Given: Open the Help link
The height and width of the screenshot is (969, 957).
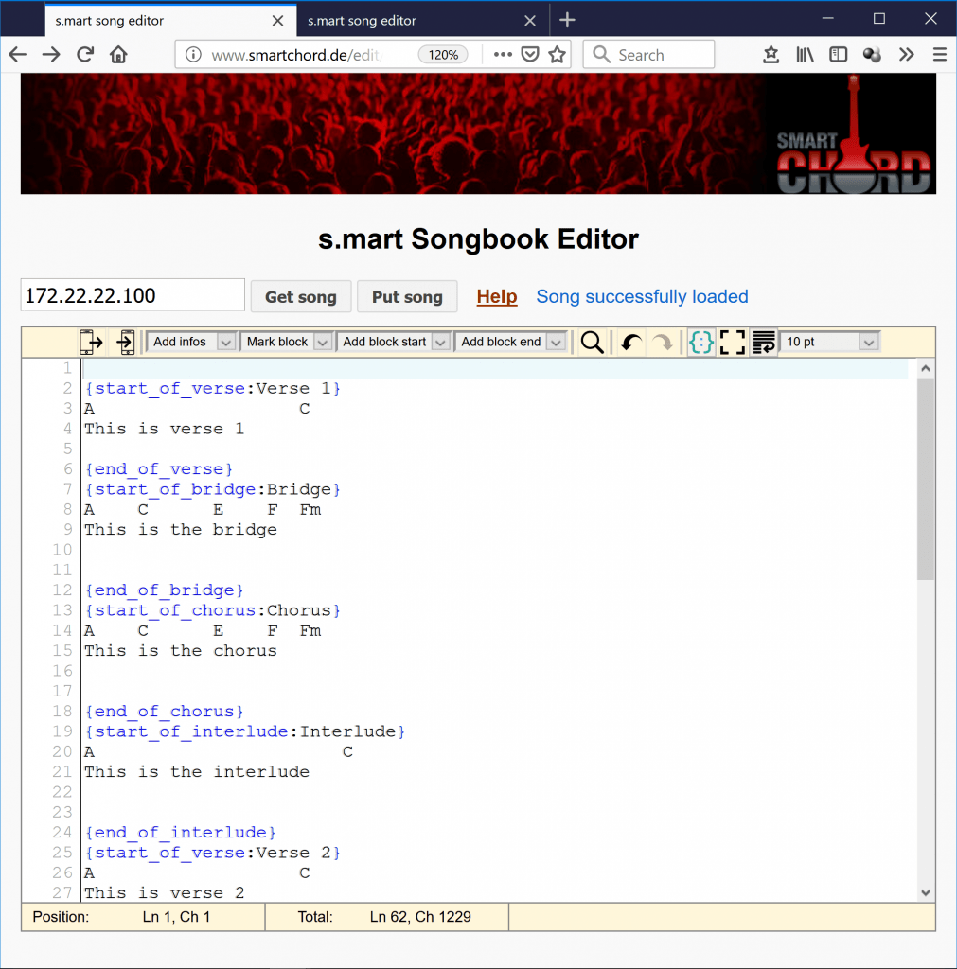Looking at the screenshot, I should 496,296.
